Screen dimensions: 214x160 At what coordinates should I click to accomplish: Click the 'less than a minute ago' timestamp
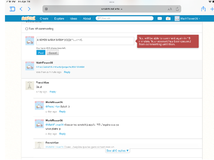point(49,72)
